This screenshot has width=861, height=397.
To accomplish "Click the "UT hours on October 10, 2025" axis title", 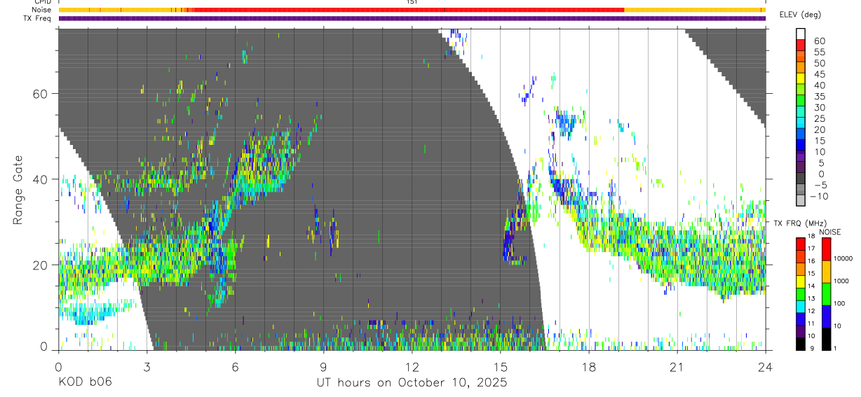I will coord(411,383).
